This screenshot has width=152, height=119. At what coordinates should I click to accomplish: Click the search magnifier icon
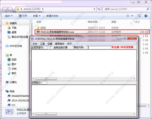(x=148, y=9)
